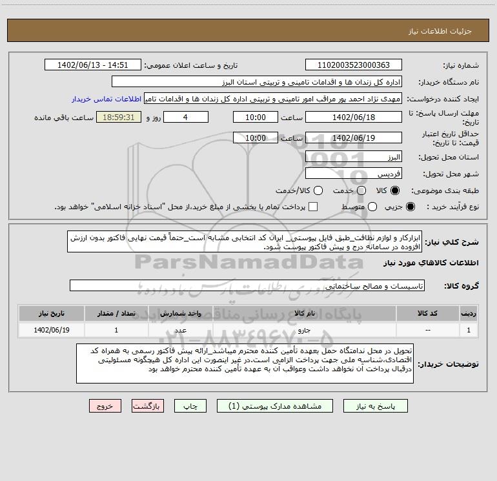Toggle the اسناد خزانه اسلامی payment checkbox

tap(313, 207)
